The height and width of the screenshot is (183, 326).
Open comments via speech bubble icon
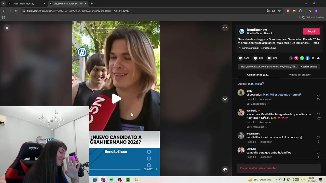pyautogui.click(x=255, y=58)
